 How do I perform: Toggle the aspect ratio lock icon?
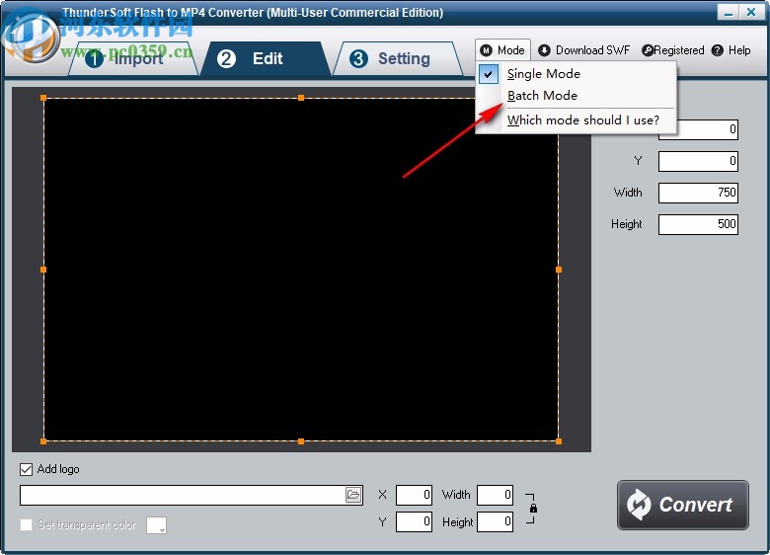click(x=533, y=509)
